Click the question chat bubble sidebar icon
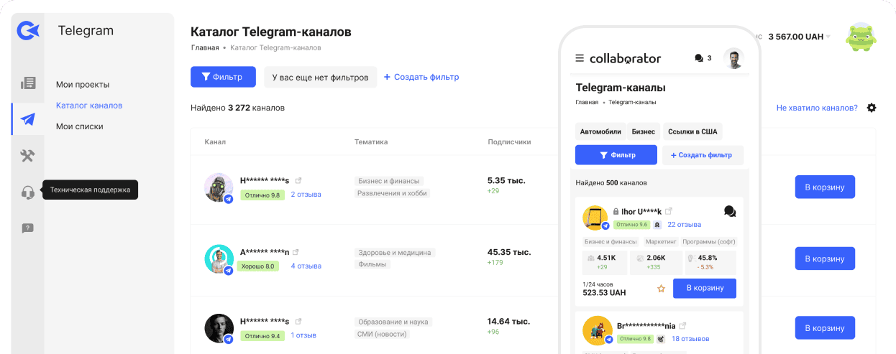This screenshot has width=896, height=354. [x=27, y=228]
